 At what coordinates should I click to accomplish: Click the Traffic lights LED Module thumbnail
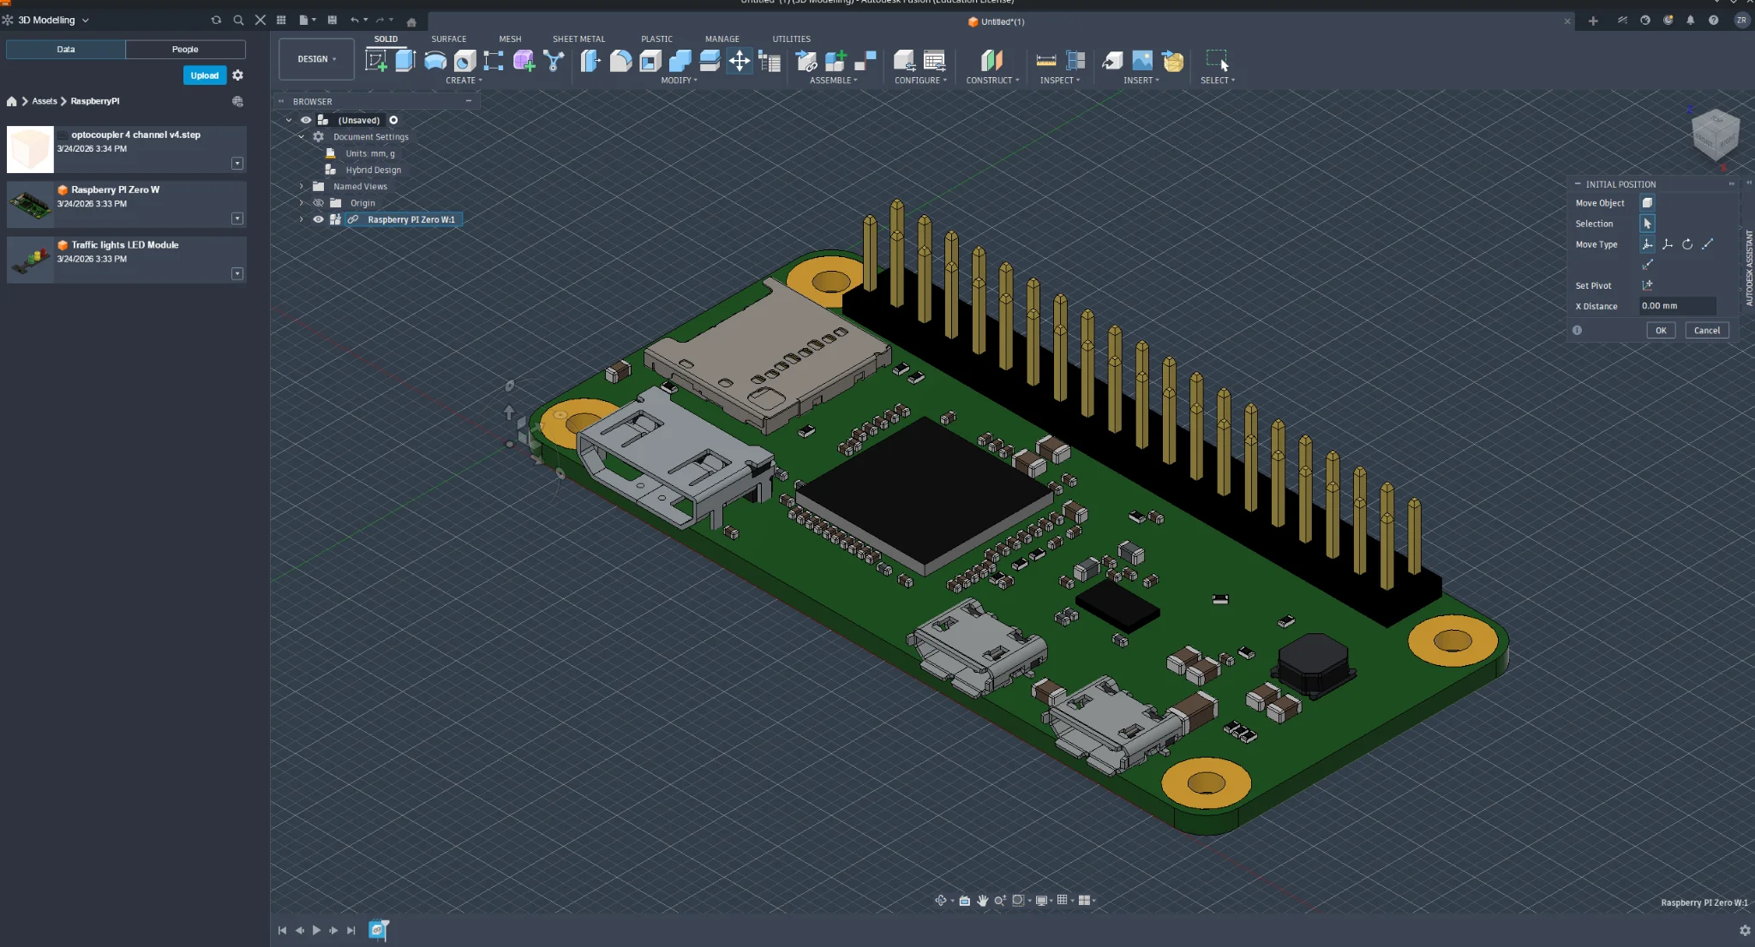pos(30,260)
